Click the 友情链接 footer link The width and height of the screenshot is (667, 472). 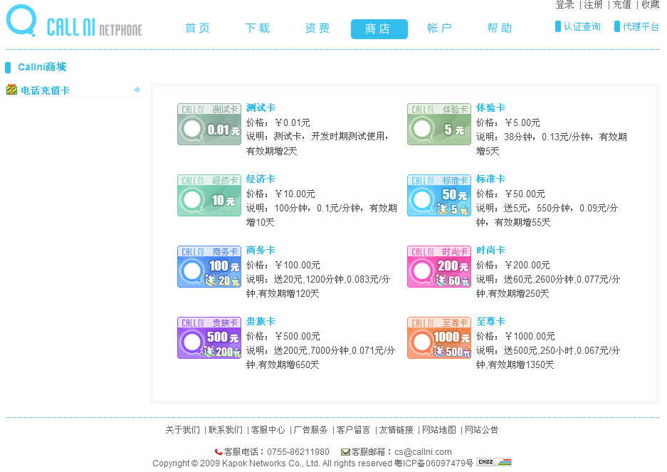tap(396, 430)
